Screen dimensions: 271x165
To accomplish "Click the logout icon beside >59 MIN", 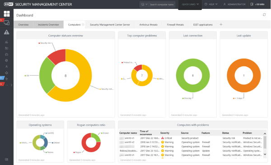I will point(252,4).
